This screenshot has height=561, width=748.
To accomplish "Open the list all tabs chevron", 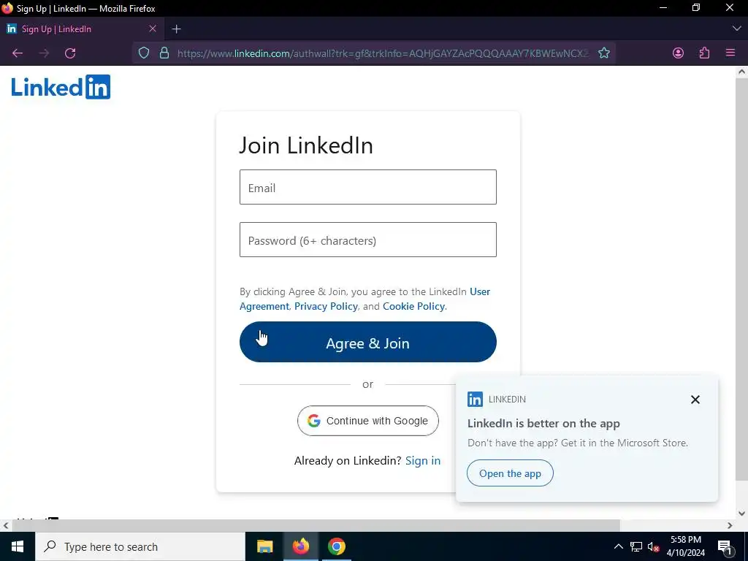I will [x=736, y=28].
